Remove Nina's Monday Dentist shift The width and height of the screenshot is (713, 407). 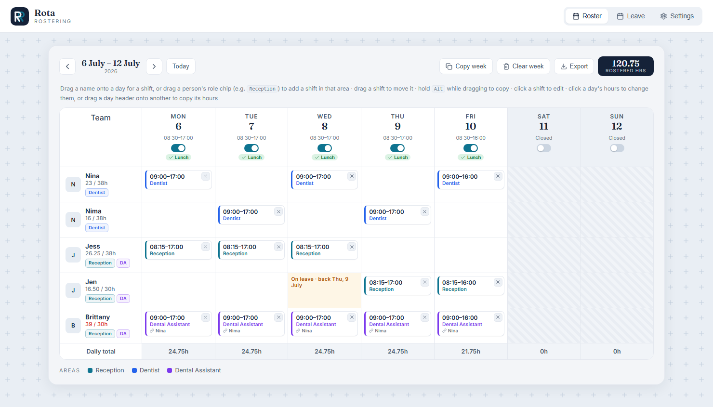(205, 176)
